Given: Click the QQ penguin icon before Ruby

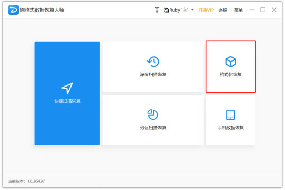Looking at the screenshot, I should coord(166,10).
